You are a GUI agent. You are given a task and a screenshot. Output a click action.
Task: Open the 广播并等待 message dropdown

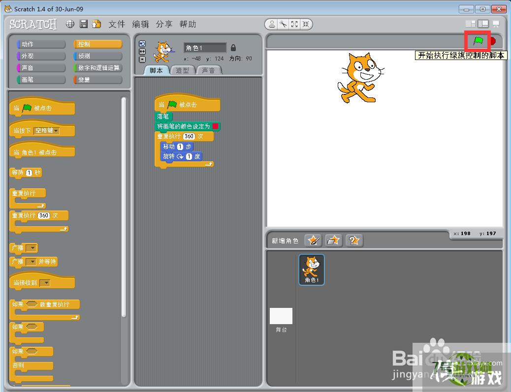(x=31, y=262)
